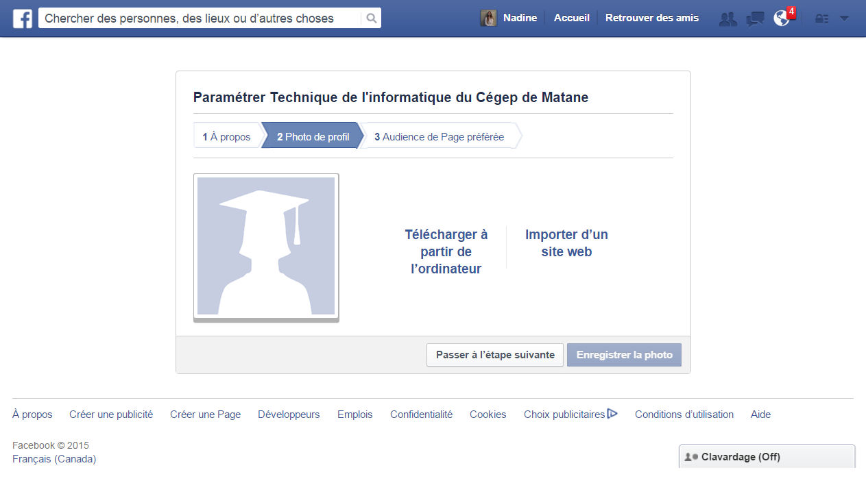Open friend requests icon
Screen dimensions: 866x483
tap(727, 19)
